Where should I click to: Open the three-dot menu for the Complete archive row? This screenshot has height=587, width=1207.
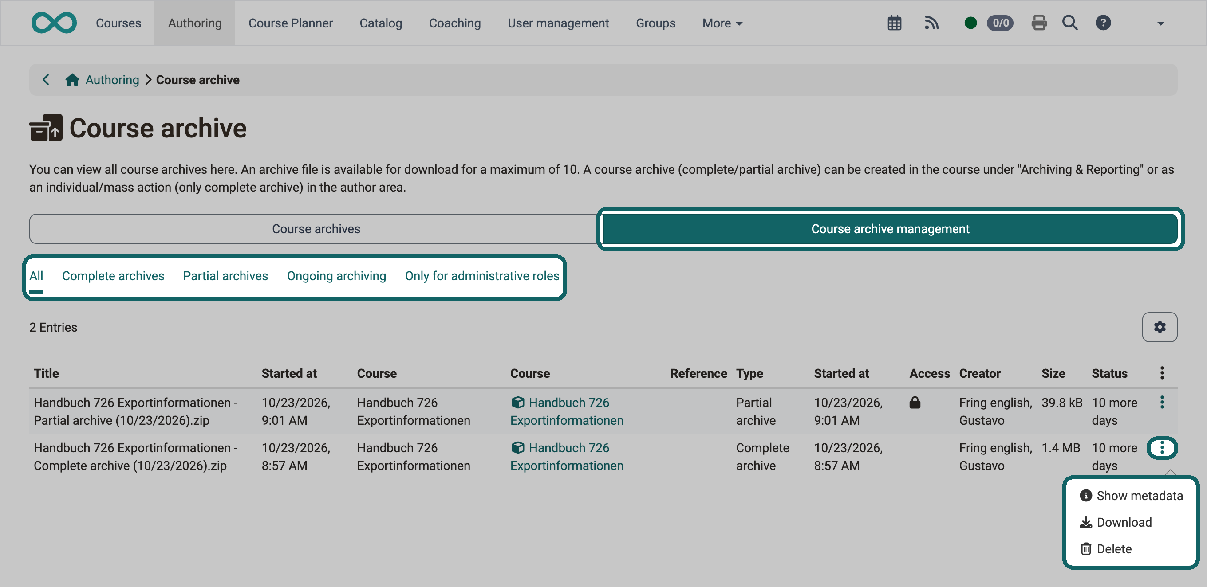coord(1162,447)
